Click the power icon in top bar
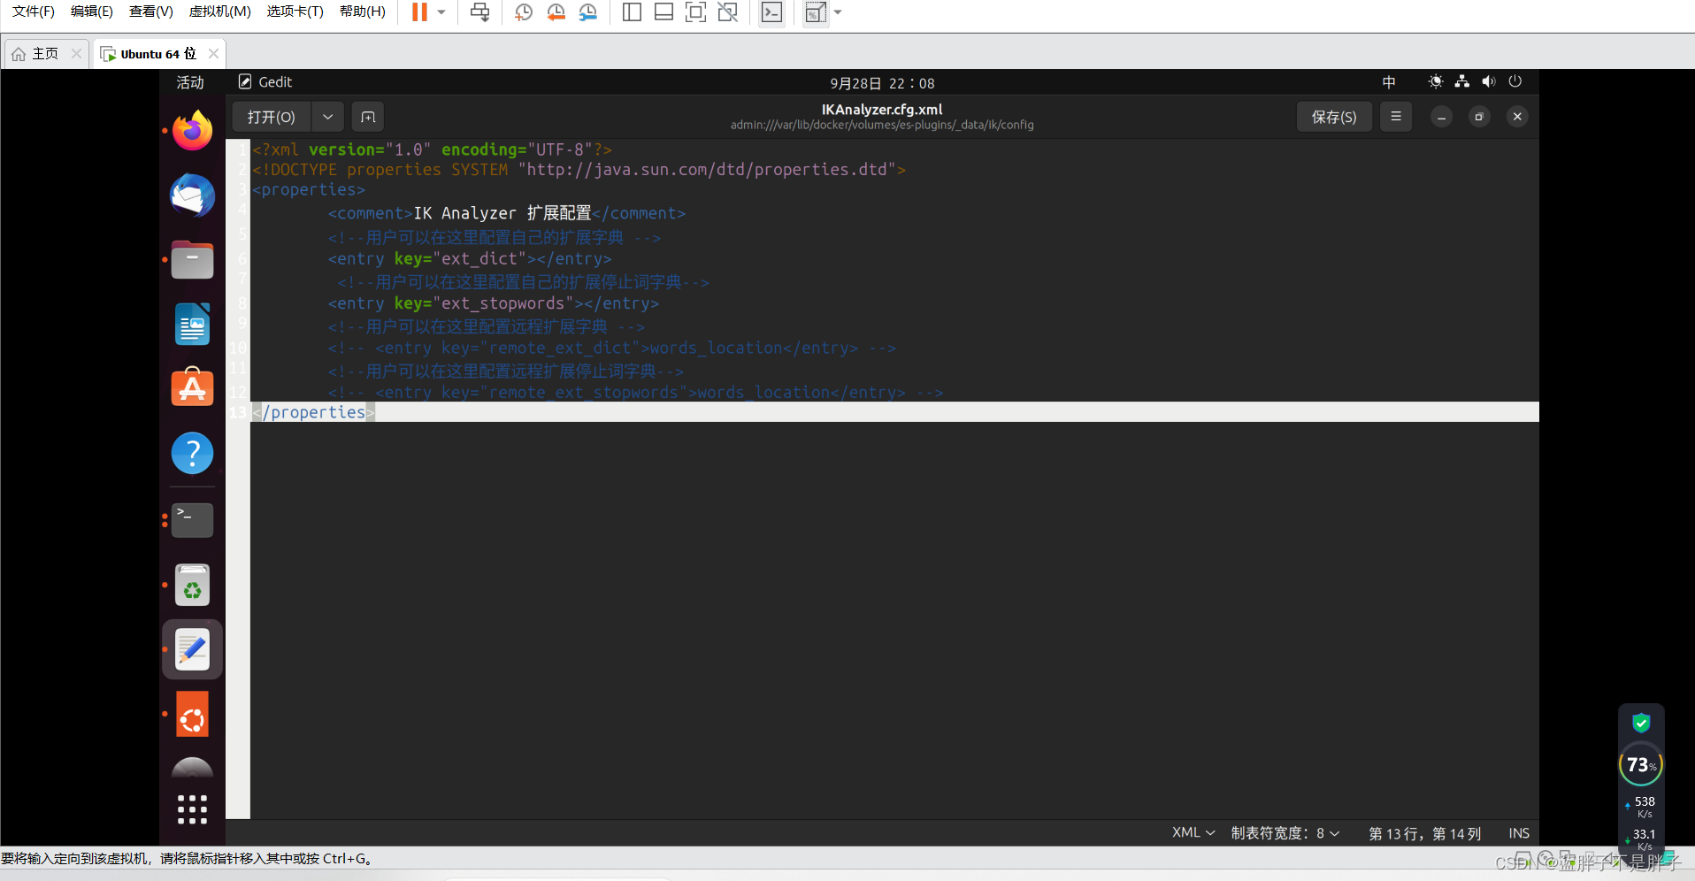 click(1515, 81)
